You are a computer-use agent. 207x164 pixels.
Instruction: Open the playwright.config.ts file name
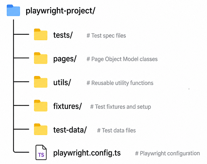pyautogui.click(x=87, y=153)
